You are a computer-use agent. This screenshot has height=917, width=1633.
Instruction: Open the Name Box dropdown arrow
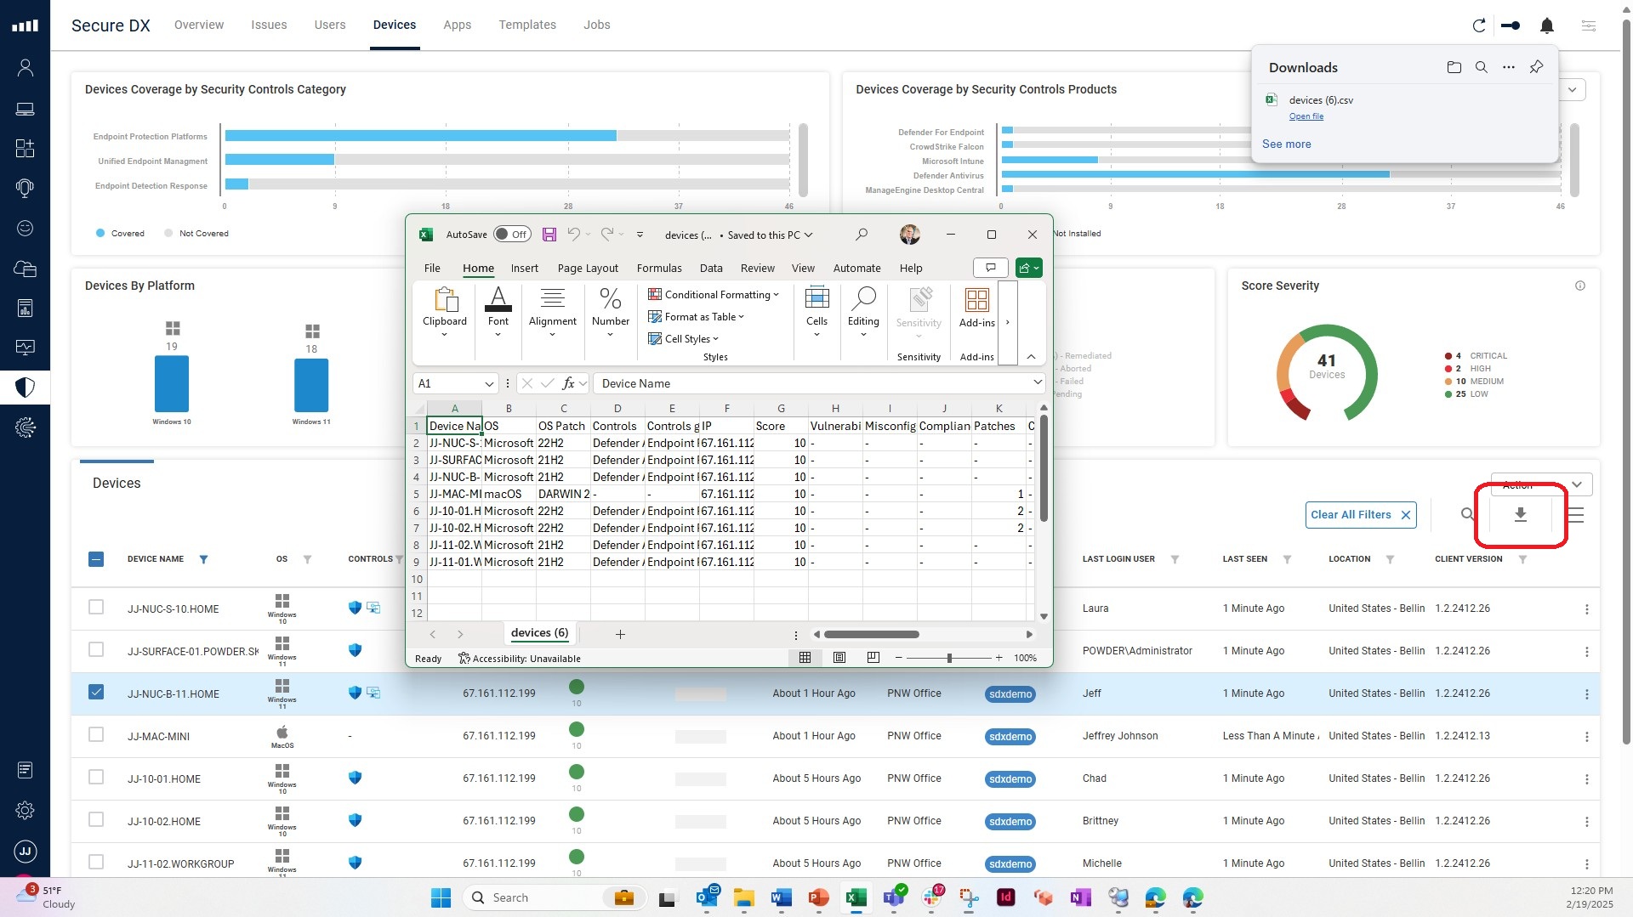point(489,384)
